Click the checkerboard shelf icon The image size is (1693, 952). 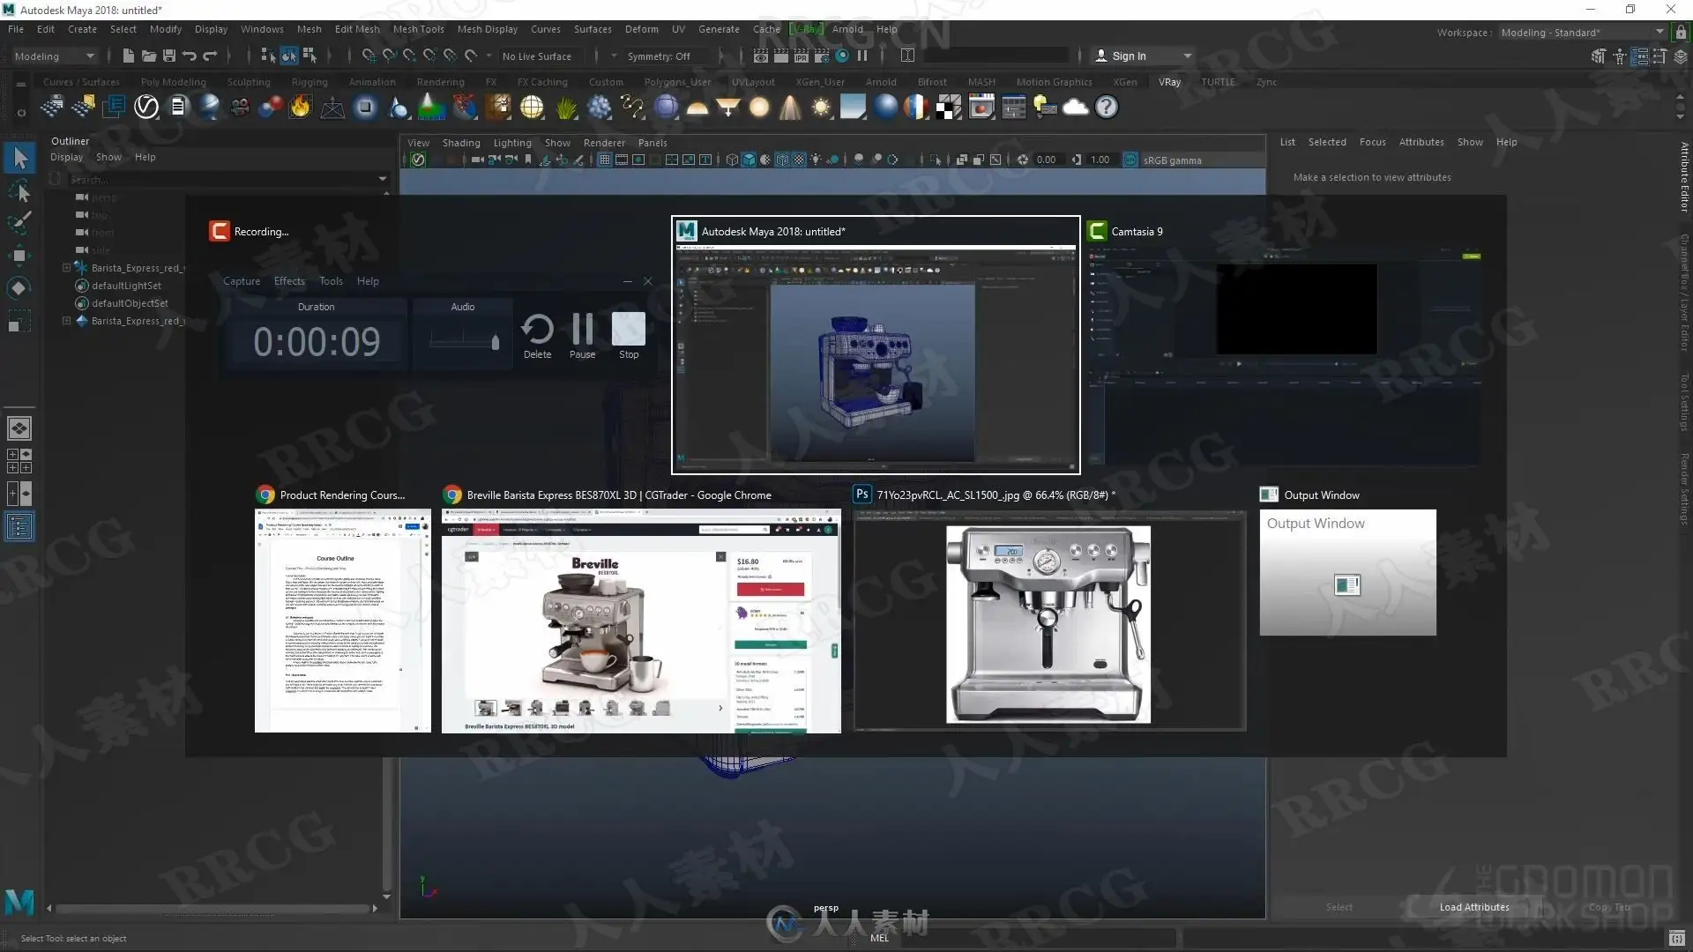click(x=949, y=108)
